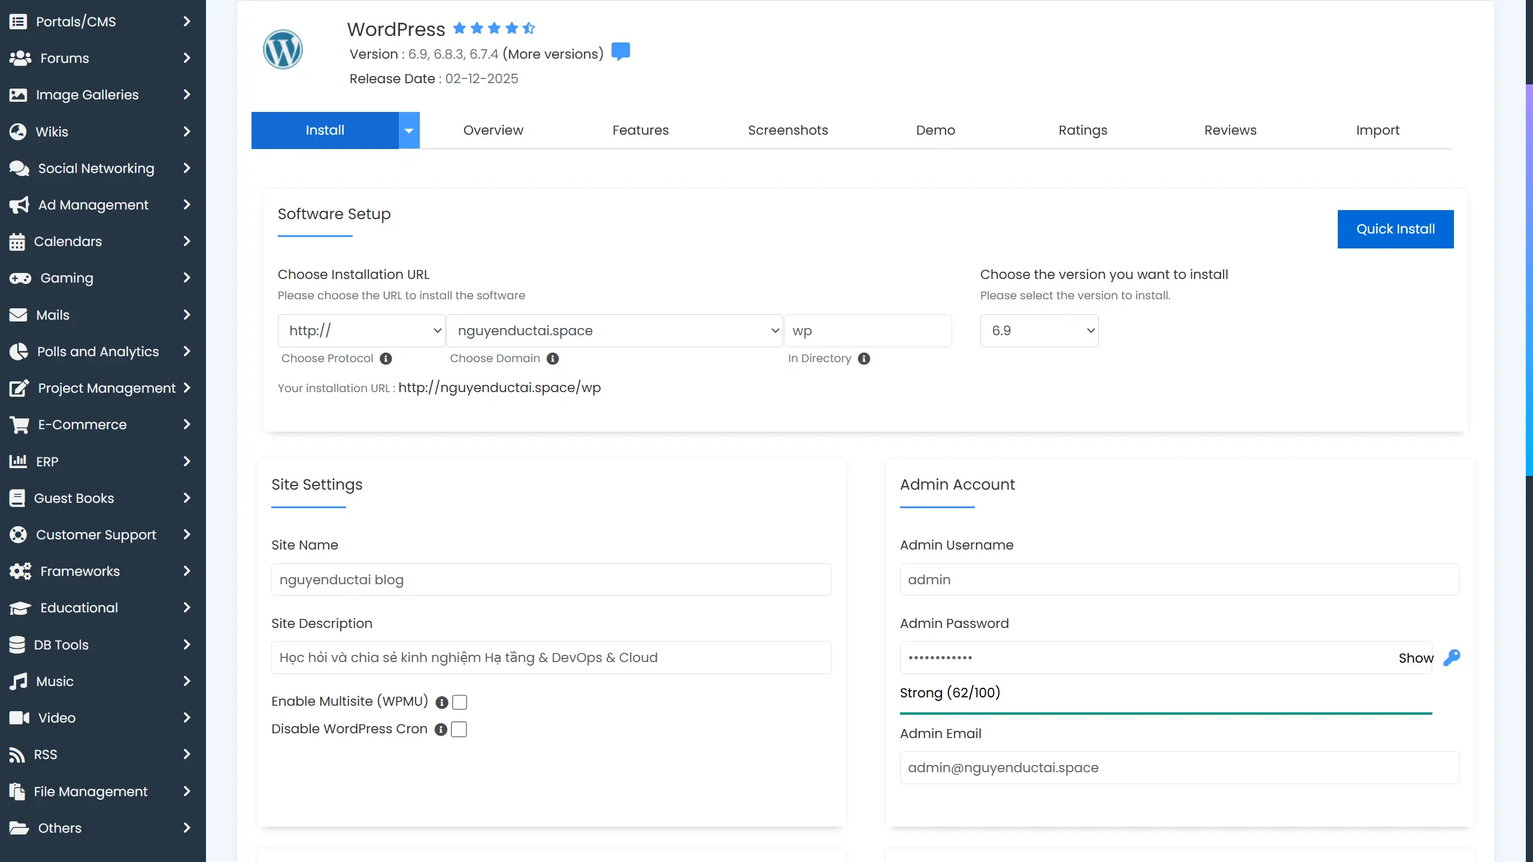Image resolution: width=1533 pixels, height=862 pixels.
Task: Click the Quick Install button
Action: click(1395, 229)
